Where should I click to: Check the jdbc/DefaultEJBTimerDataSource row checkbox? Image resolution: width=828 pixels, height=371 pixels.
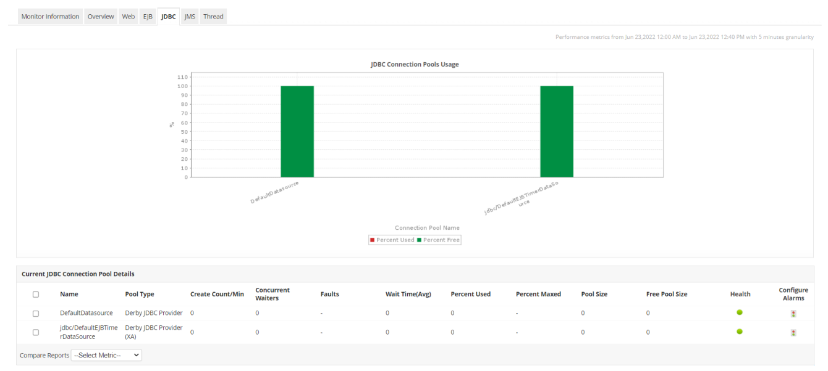35,332
